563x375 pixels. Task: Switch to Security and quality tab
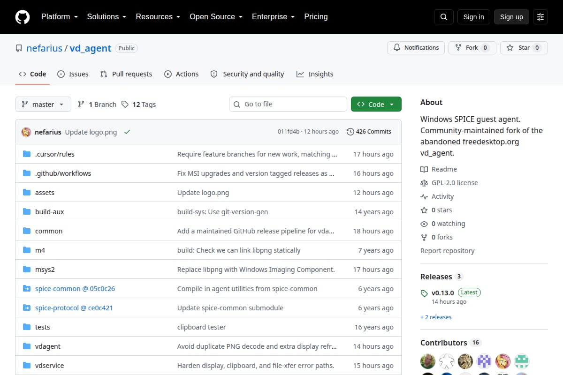pyautogui.click(x=247, y=74)
